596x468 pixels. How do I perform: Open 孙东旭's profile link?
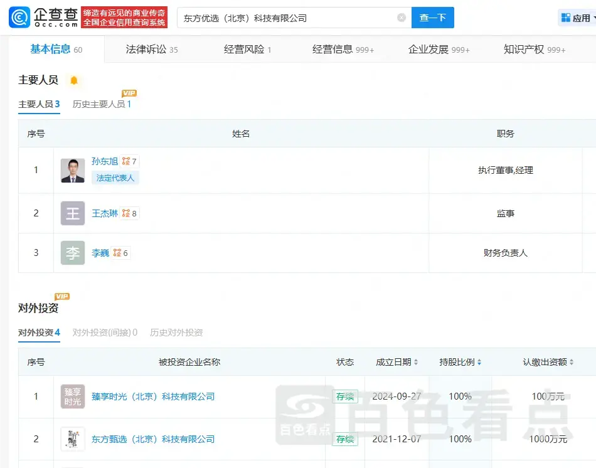coord(105,161)
